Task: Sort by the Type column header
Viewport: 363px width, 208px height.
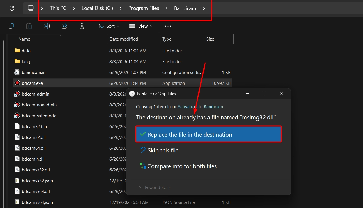Action: 167,39
